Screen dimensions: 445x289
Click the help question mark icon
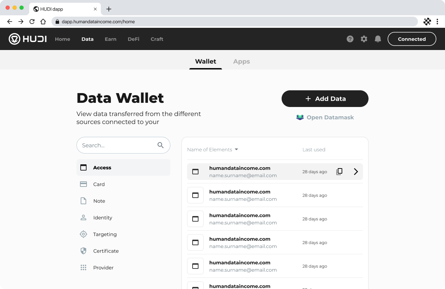click(x=350, y=39)
